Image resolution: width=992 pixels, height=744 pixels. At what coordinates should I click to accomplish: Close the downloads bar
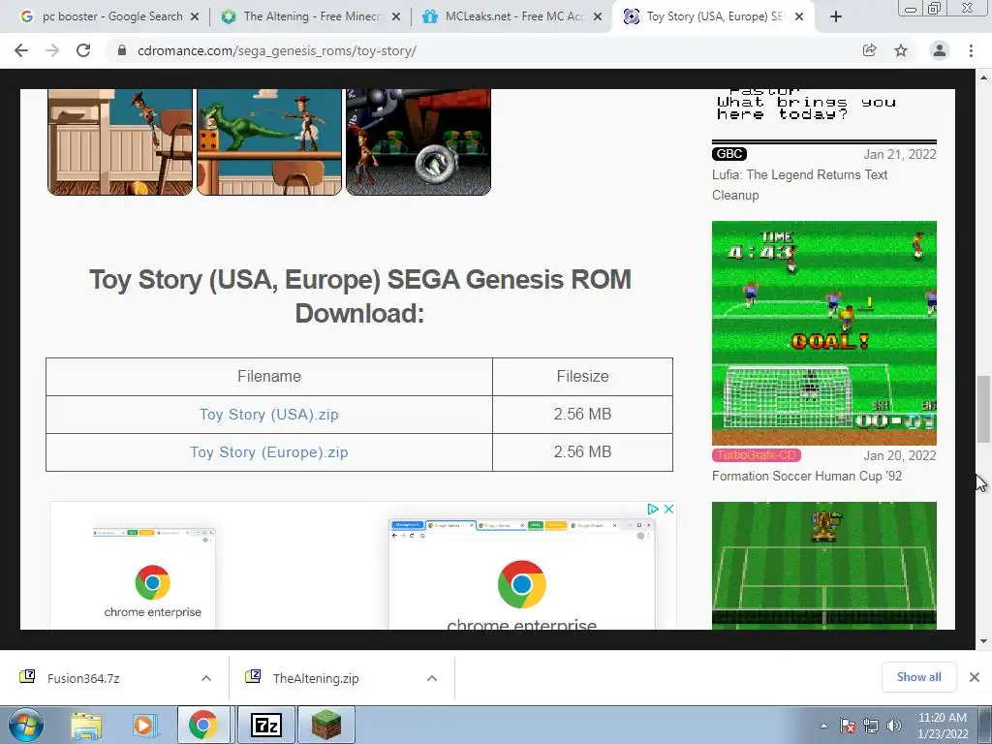point(975,677)
